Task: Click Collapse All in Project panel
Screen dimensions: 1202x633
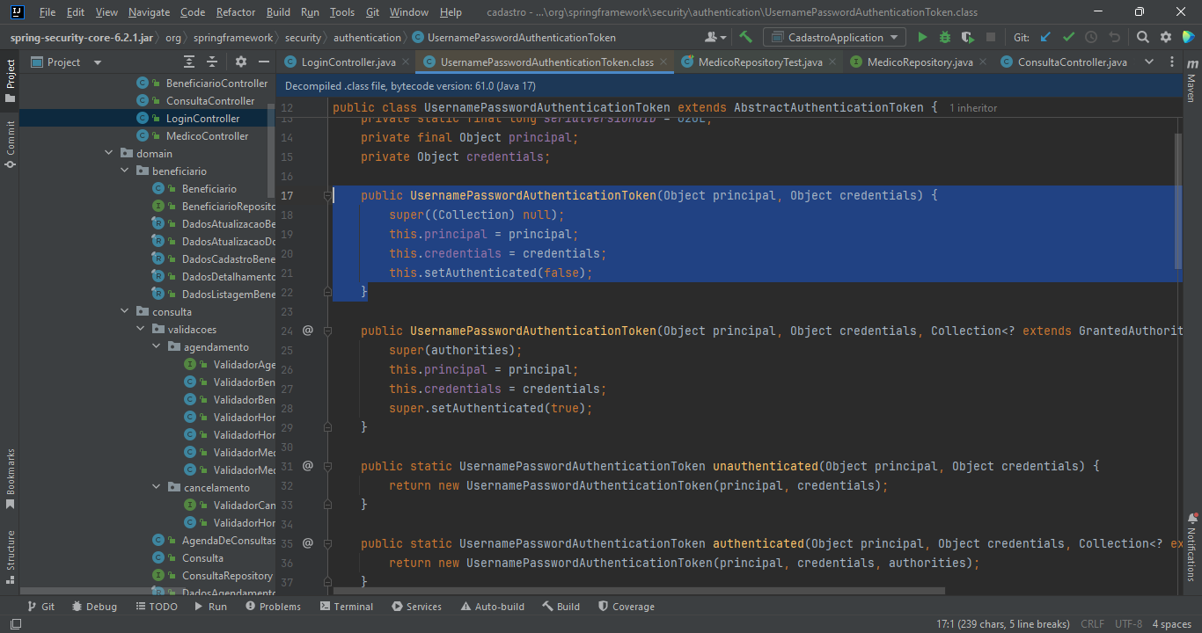Action: pos(212,62)
